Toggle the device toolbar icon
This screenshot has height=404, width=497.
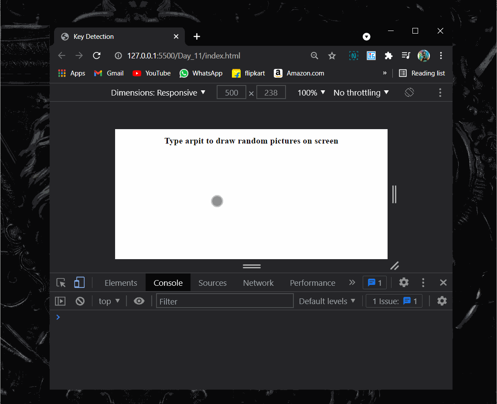[79, 283]
